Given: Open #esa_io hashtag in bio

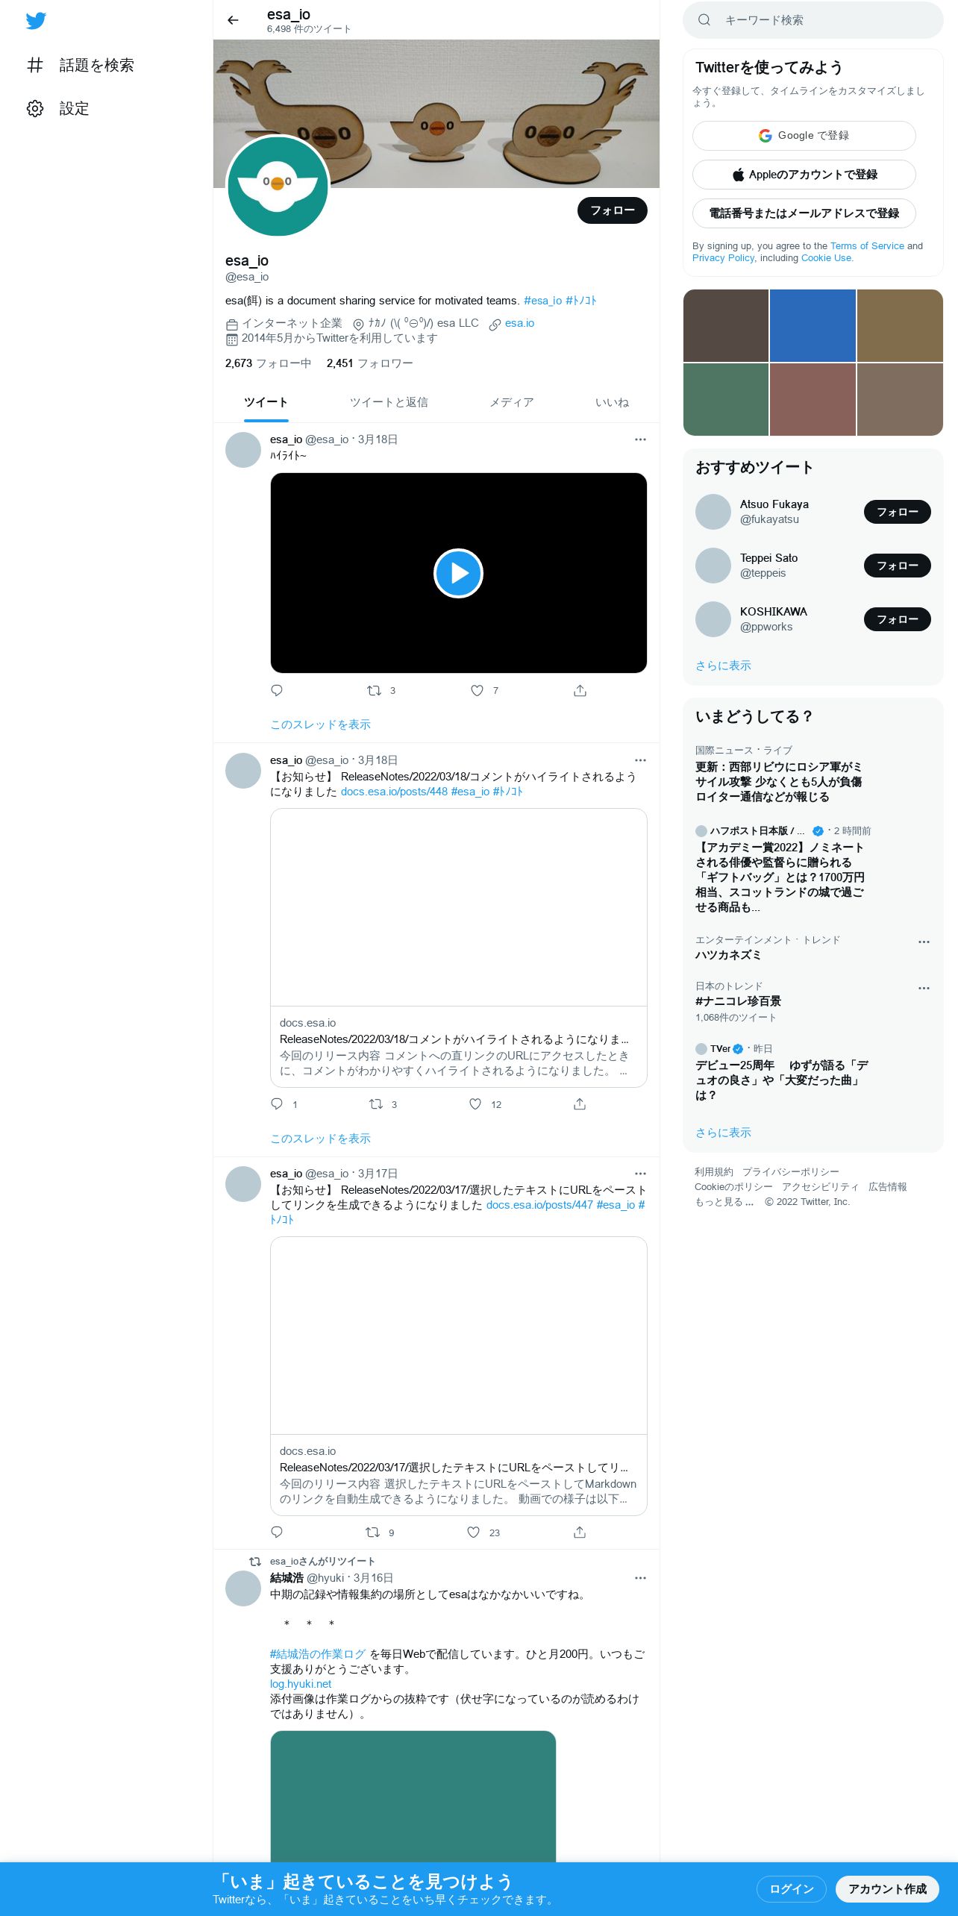Looking at the screenshot, I should pyautogui.click(x=542, y=301).
